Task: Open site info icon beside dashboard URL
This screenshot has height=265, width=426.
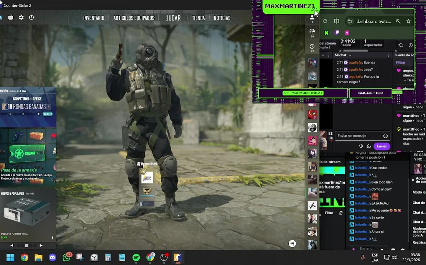Action: [350, 21]
